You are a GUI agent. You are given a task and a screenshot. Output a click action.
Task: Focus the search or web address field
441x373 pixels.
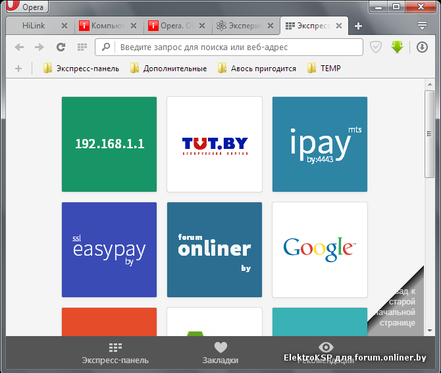tap(229, 47)
